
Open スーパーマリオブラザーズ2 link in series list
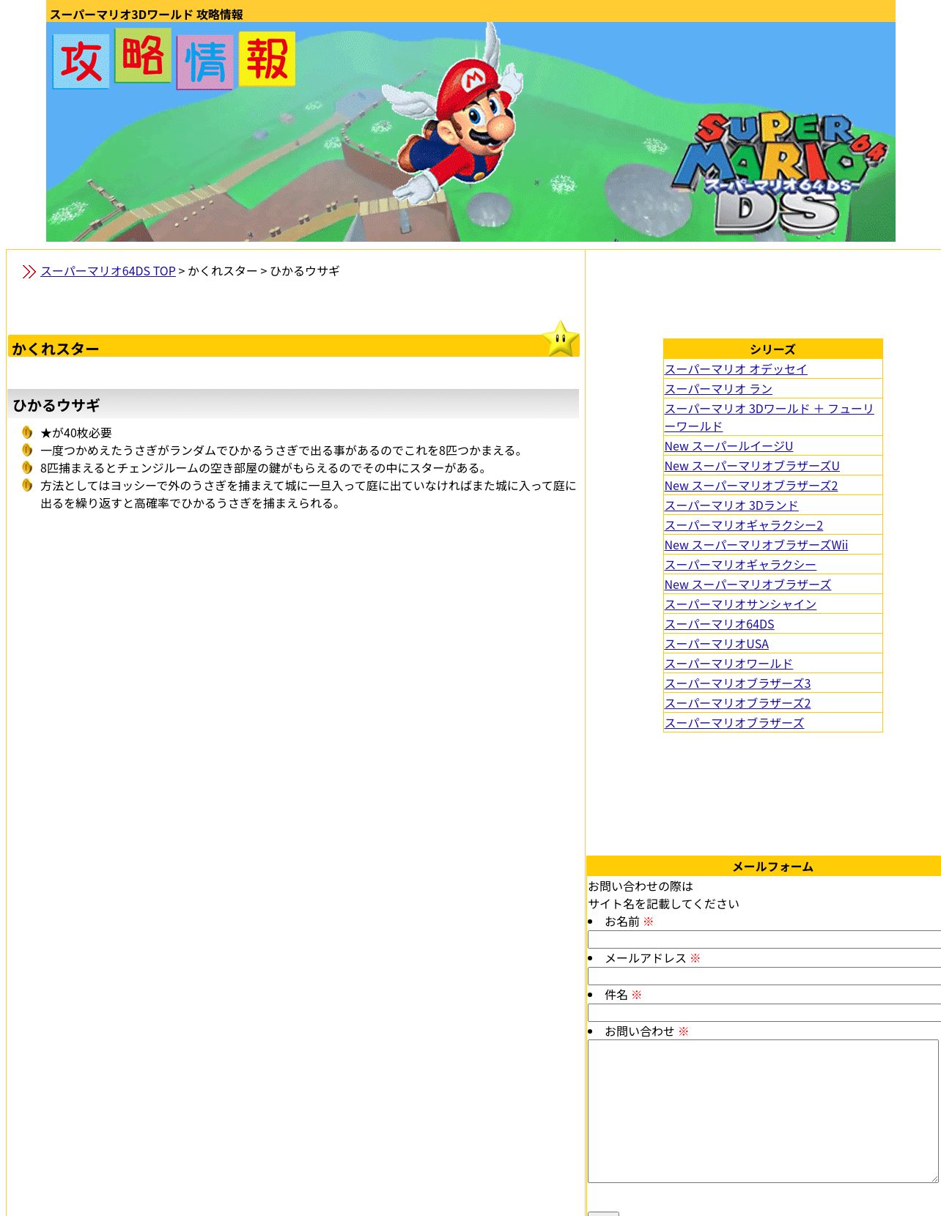(738, 703)
